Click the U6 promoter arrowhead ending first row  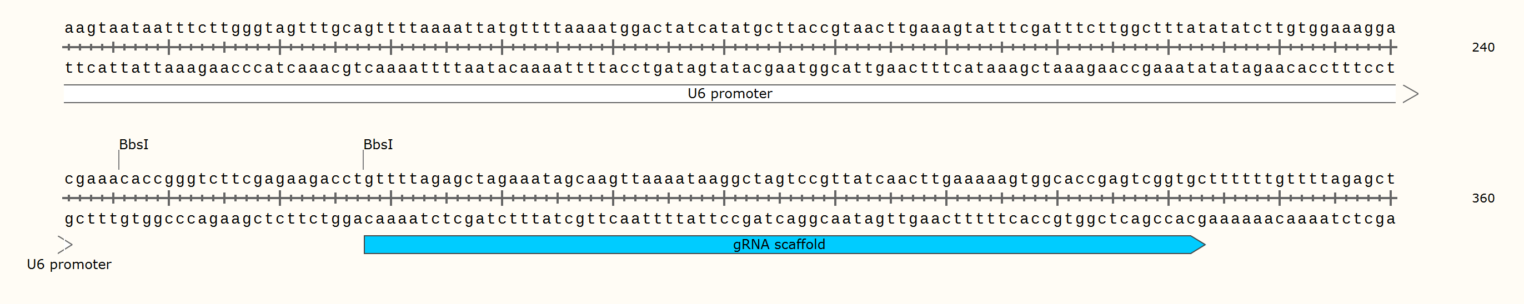point(1410,93)
